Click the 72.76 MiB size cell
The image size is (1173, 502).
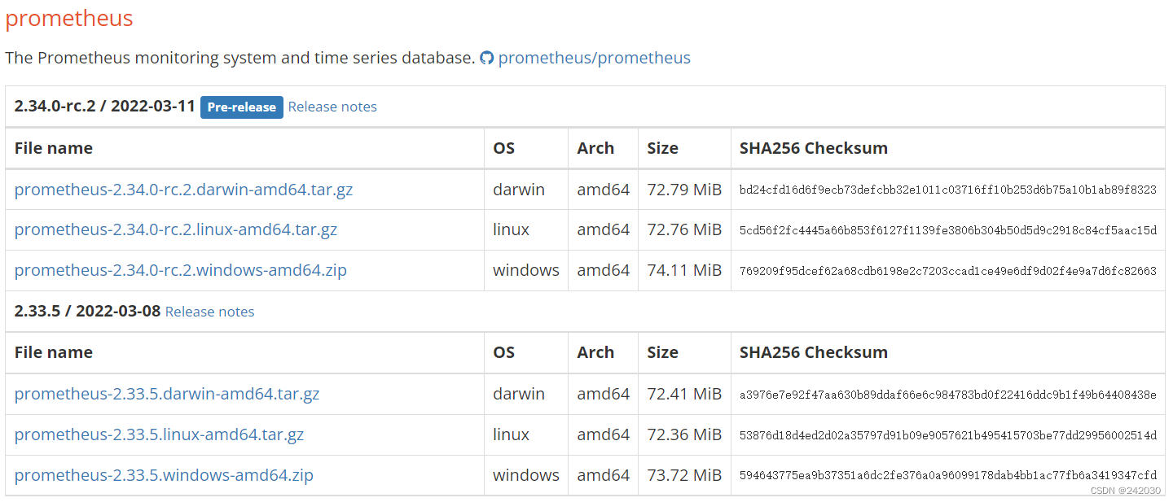(683, 230)
